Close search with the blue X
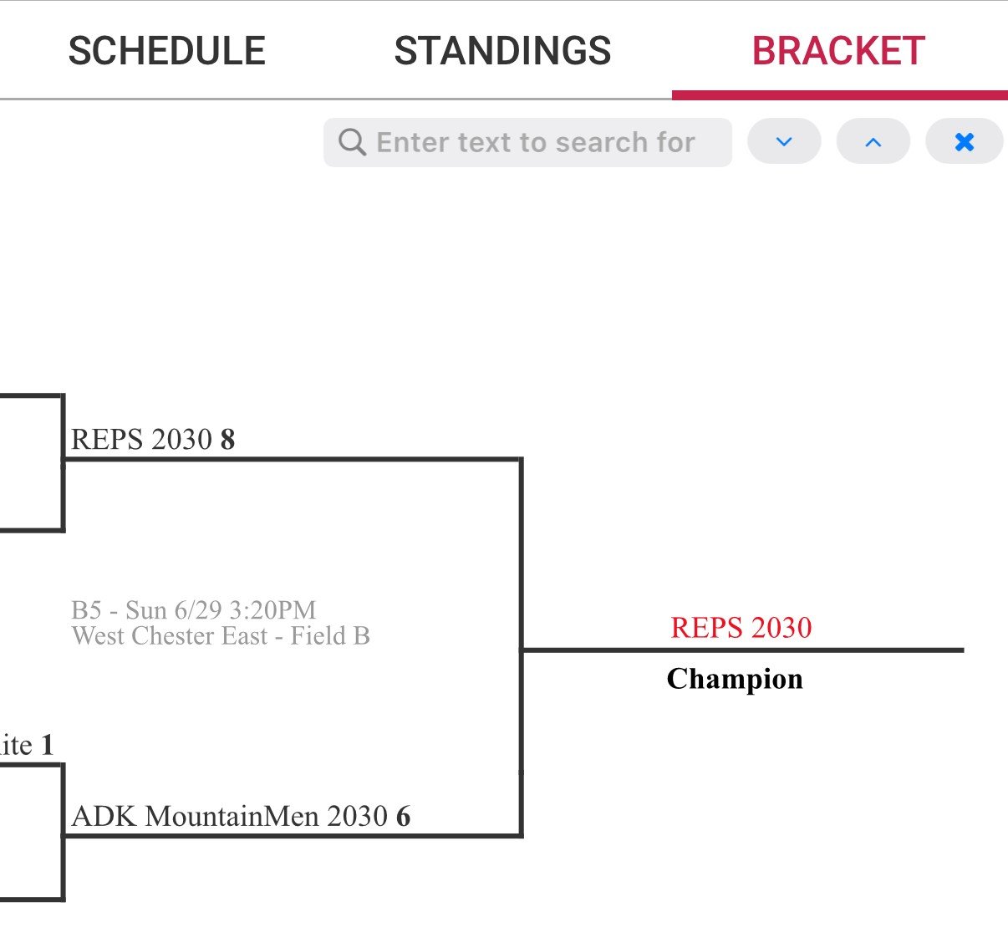 (x=965, y=142)
